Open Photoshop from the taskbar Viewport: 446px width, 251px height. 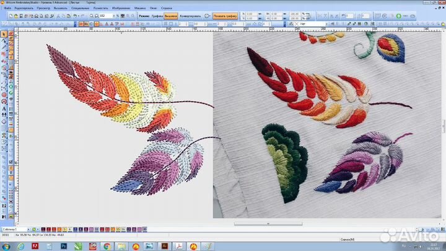click(64, 246)
